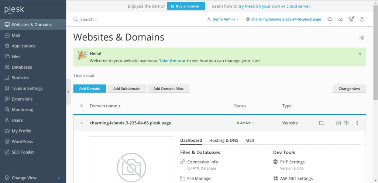Screen dimensions: 378x183
Task: Click the Take the tour link
Action: [x=172, y=61]
